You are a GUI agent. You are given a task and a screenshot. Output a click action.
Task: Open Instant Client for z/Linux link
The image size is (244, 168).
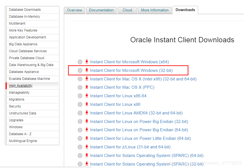(x=130, y=147)
